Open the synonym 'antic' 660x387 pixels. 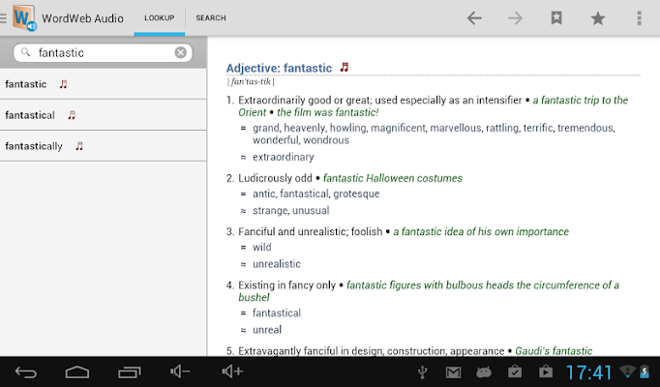(x=263, y=193)
